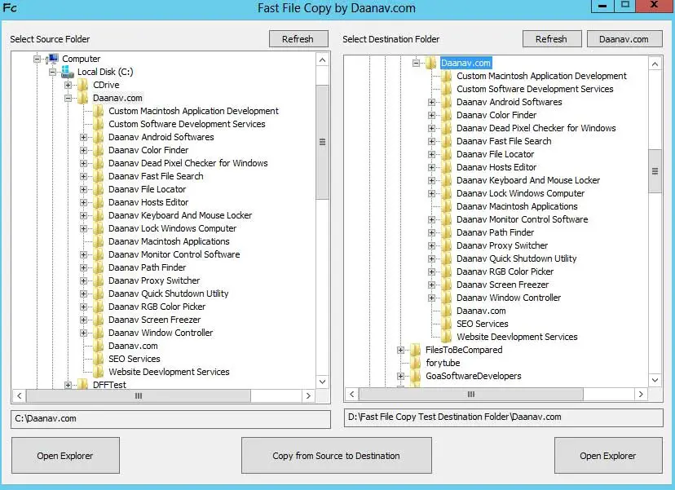Click folder icon of source SEO Services
This screenshot has width=675, height=490.
(99, 359)
